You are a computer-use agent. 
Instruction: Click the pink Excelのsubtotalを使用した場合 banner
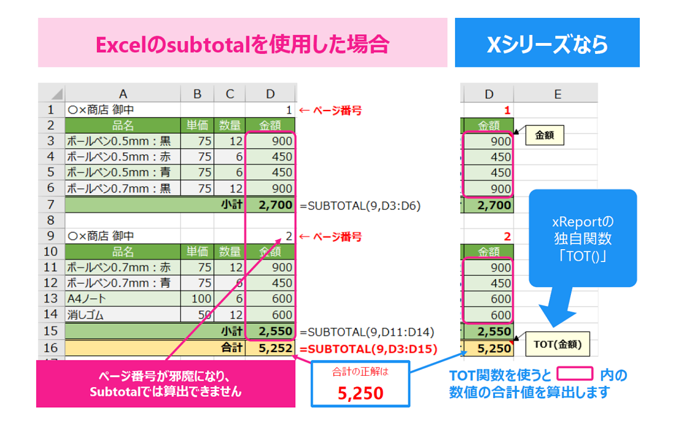(243, 43)
